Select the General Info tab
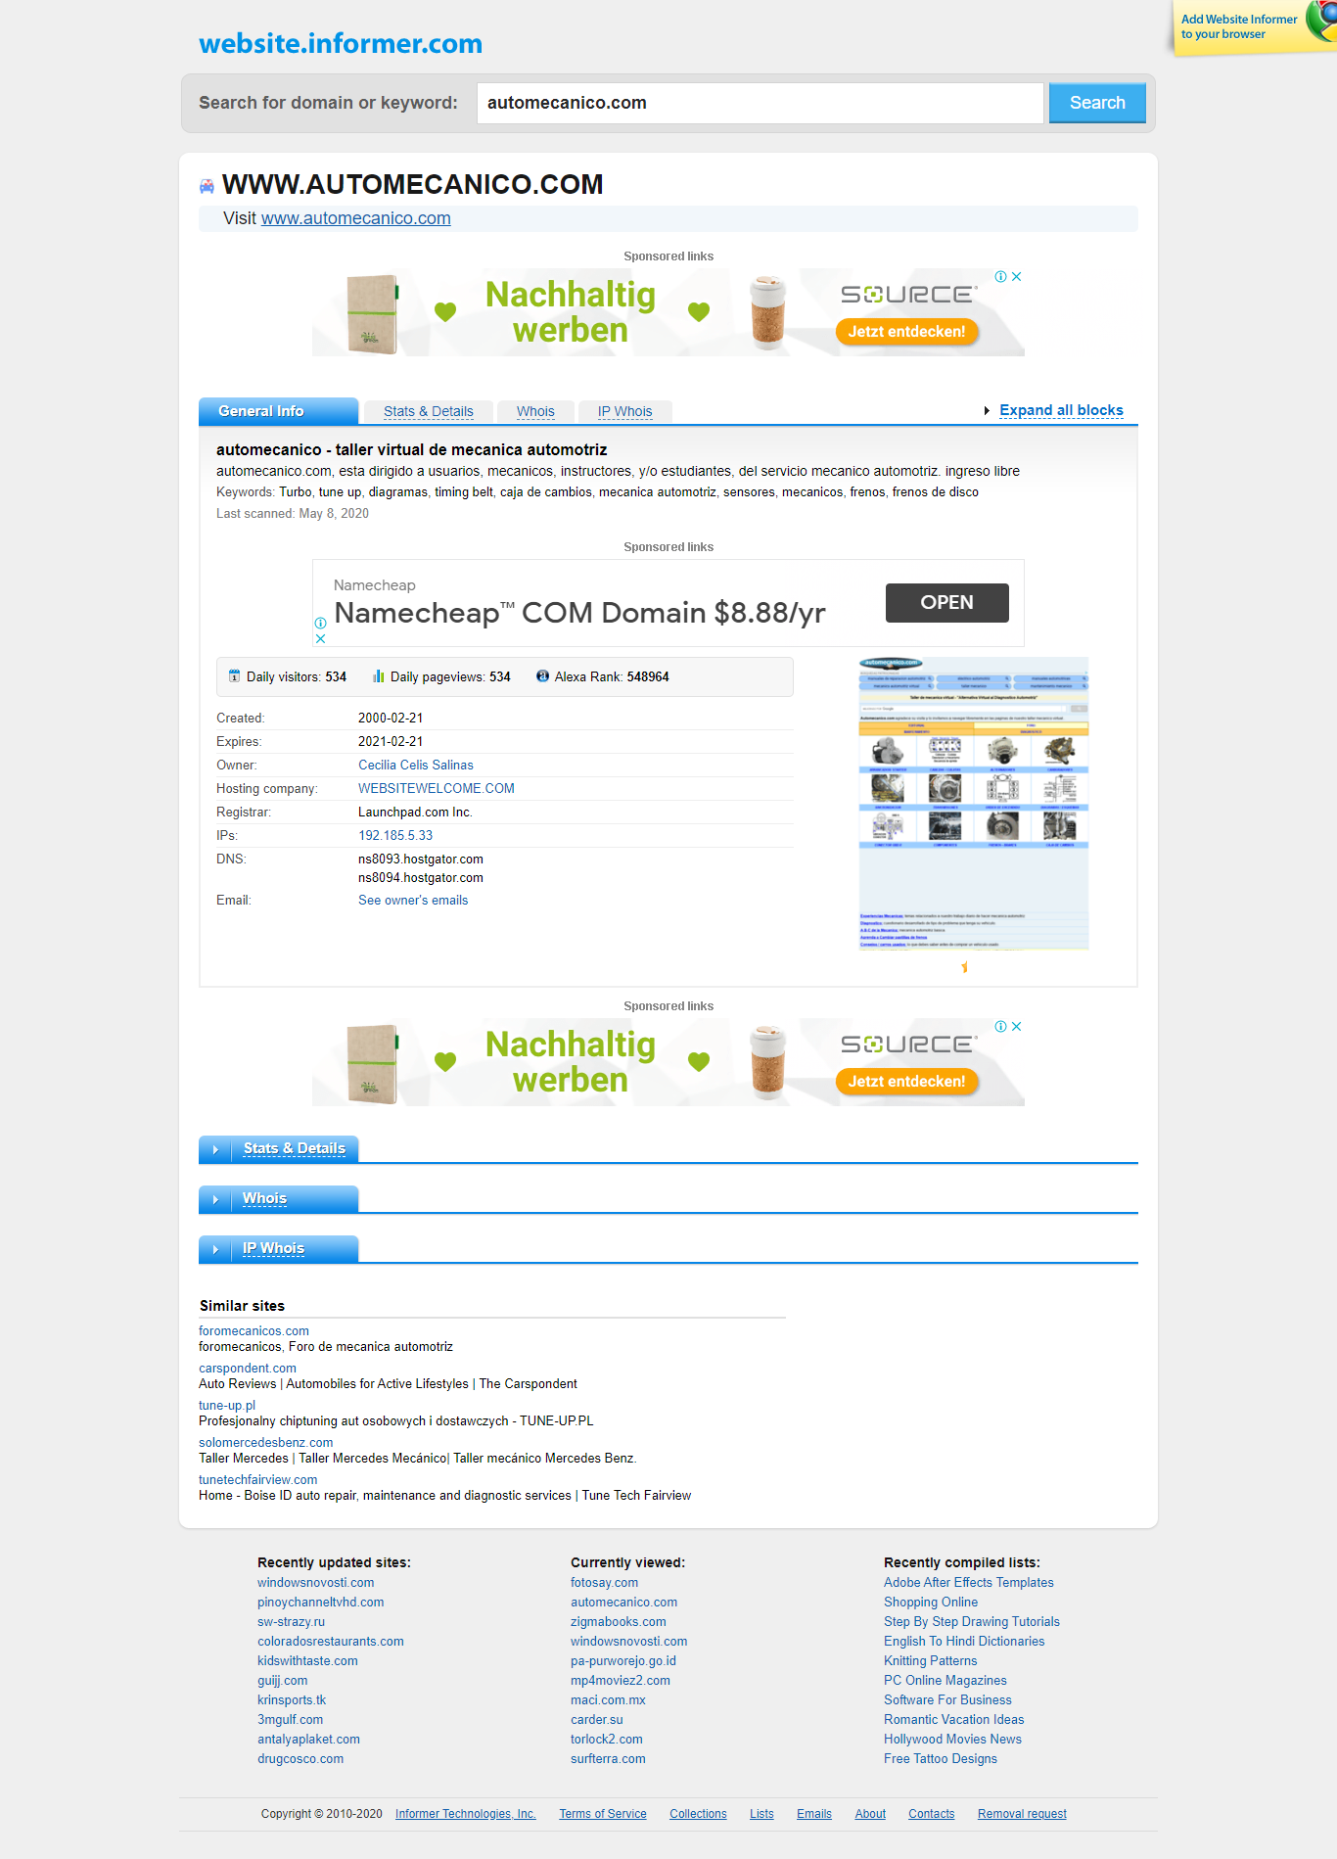 pos(278,411)
